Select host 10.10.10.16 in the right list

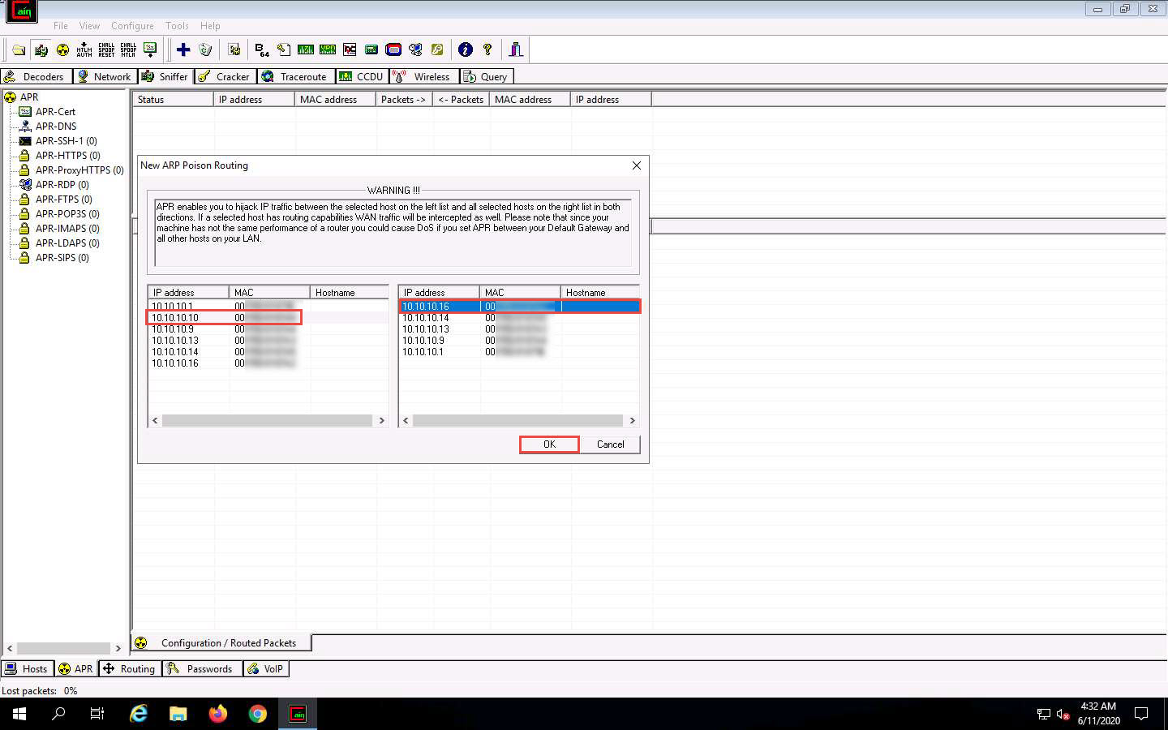click(519, 307)
